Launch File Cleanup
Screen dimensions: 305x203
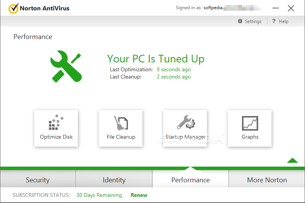tap(121, 128)
